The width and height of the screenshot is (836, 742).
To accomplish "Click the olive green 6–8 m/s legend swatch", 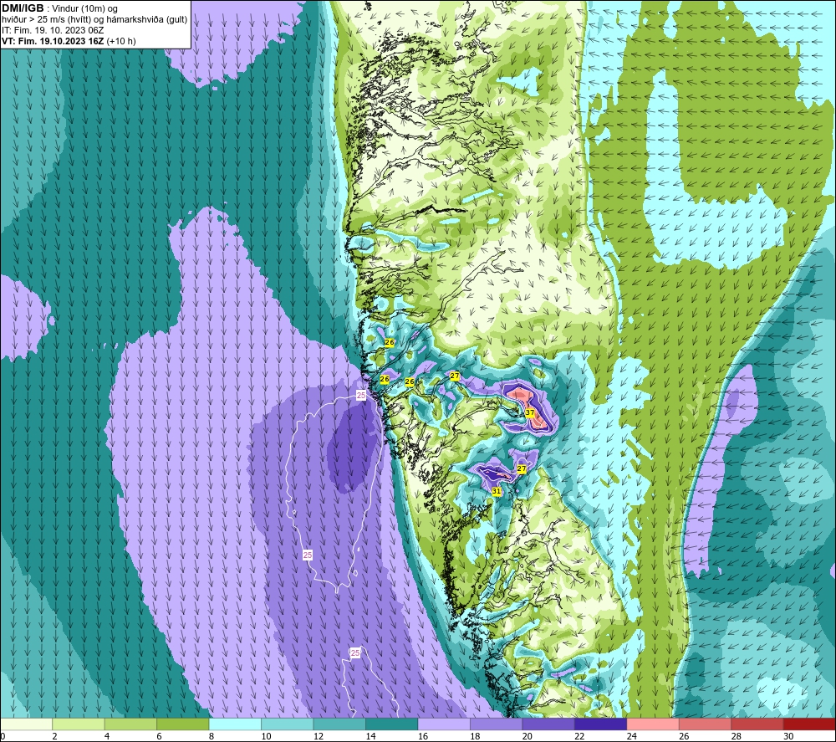I will coord(183,724).
